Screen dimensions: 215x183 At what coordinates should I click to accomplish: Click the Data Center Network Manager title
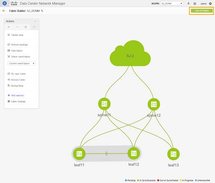pyautogui.click(x=43, y=3)
